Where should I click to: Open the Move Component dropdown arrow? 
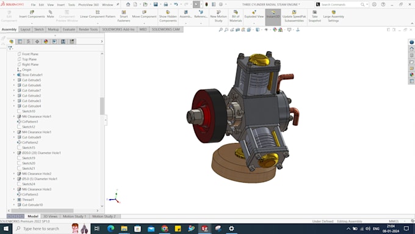tap(144, 23)
